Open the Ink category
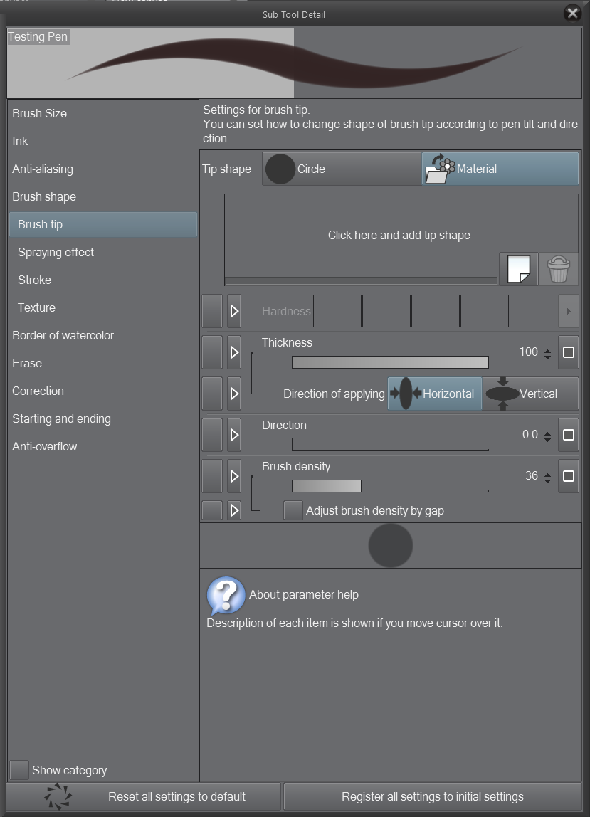 [x=103, y=141]
